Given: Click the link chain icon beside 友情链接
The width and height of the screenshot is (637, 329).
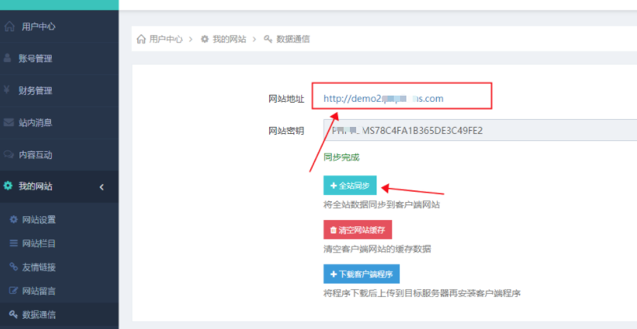Looking at the screenshot, I should [14, 267].
